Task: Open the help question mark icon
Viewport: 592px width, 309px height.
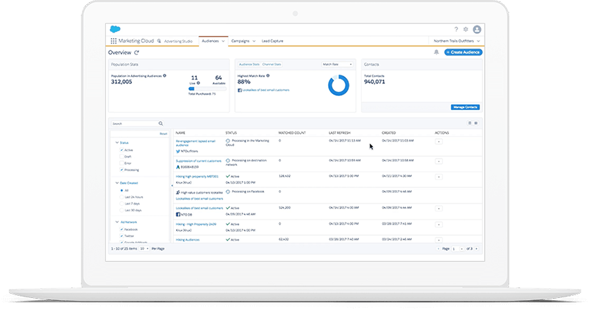Action: pyautogui.click(x=456, y=29)
